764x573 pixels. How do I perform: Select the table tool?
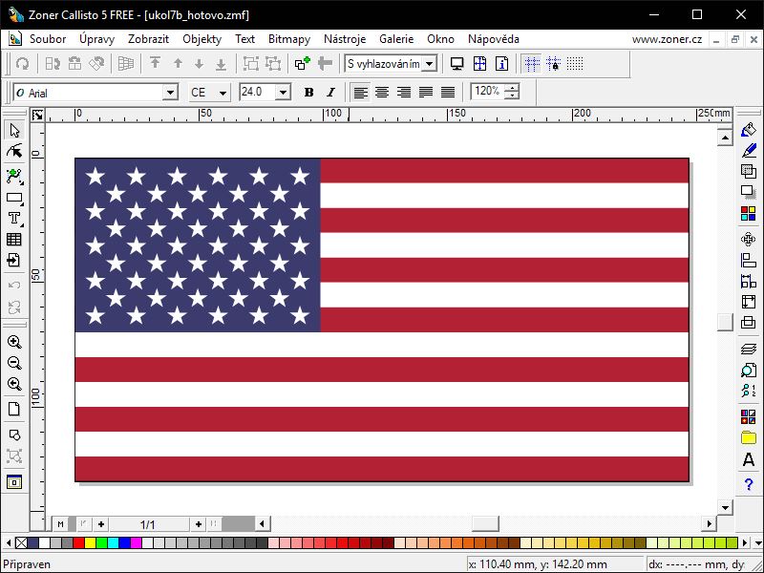tap(14, 240)
